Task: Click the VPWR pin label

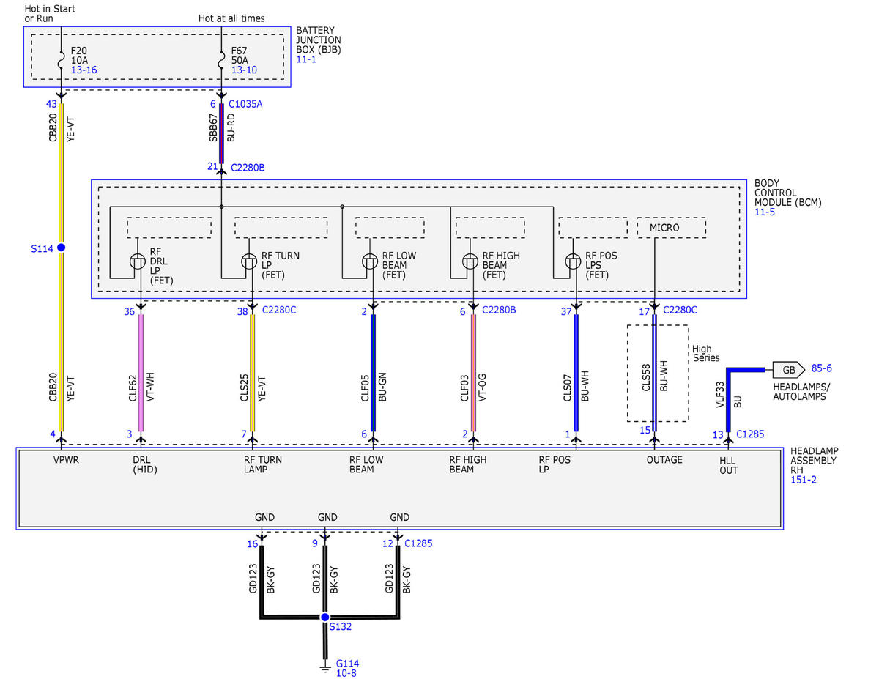Action: point(67,460)
